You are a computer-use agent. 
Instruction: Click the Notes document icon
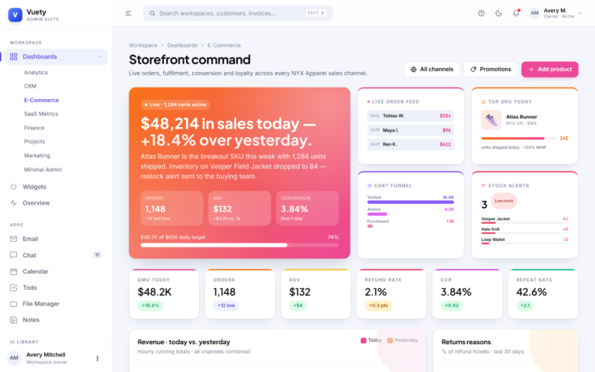click(14, 319)
